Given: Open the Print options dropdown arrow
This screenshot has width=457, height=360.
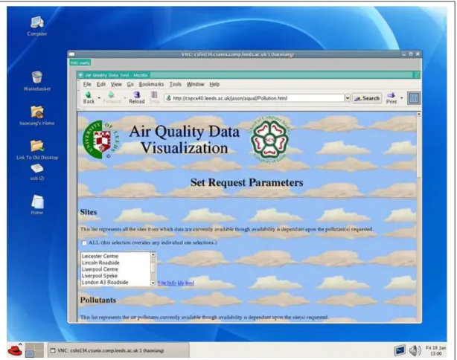Looking at the screenshot, I should coord(402,98).
